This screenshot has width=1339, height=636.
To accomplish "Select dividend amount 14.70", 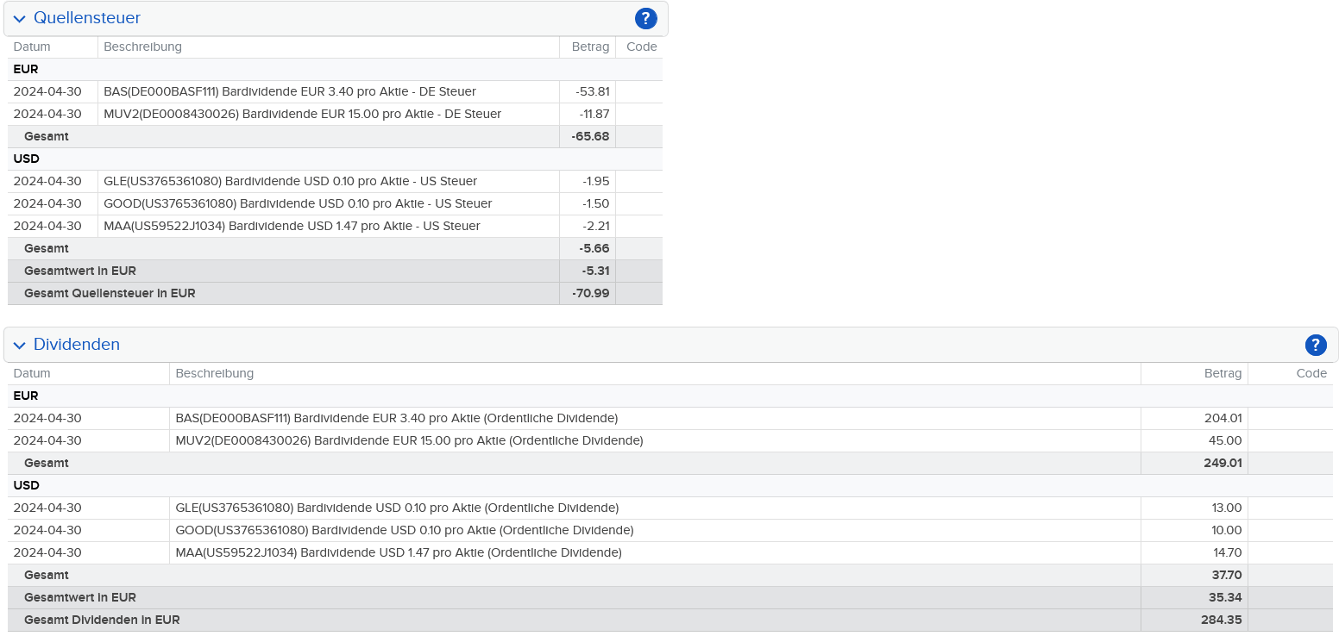I will (x=1227, y=552).
